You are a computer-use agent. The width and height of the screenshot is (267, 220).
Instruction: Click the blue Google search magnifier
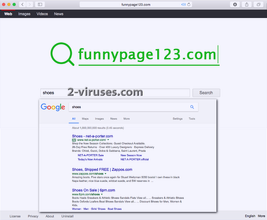tap(192, 107)
